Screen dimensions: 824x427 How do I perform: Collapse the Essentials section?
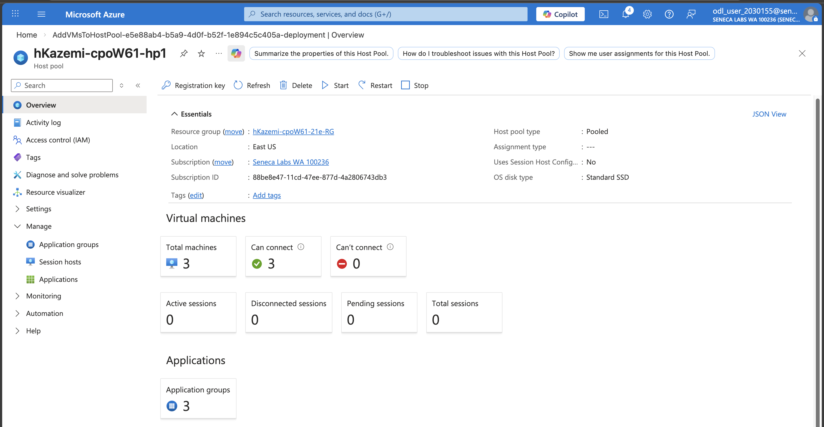point(174,114)
